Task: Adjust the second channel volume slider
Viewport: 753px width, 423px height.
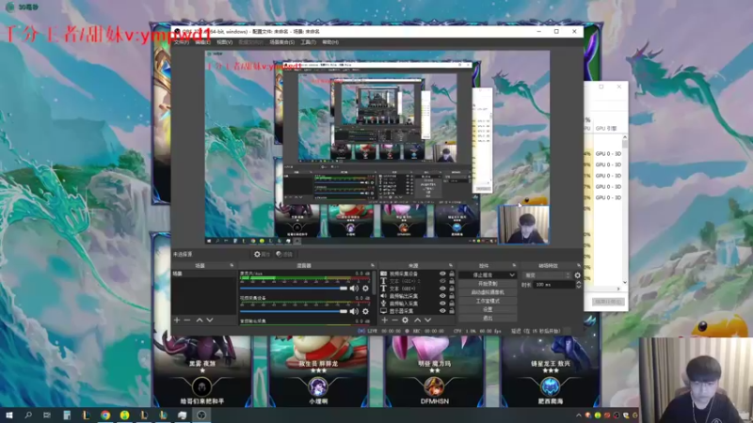Action: [294, 311]
